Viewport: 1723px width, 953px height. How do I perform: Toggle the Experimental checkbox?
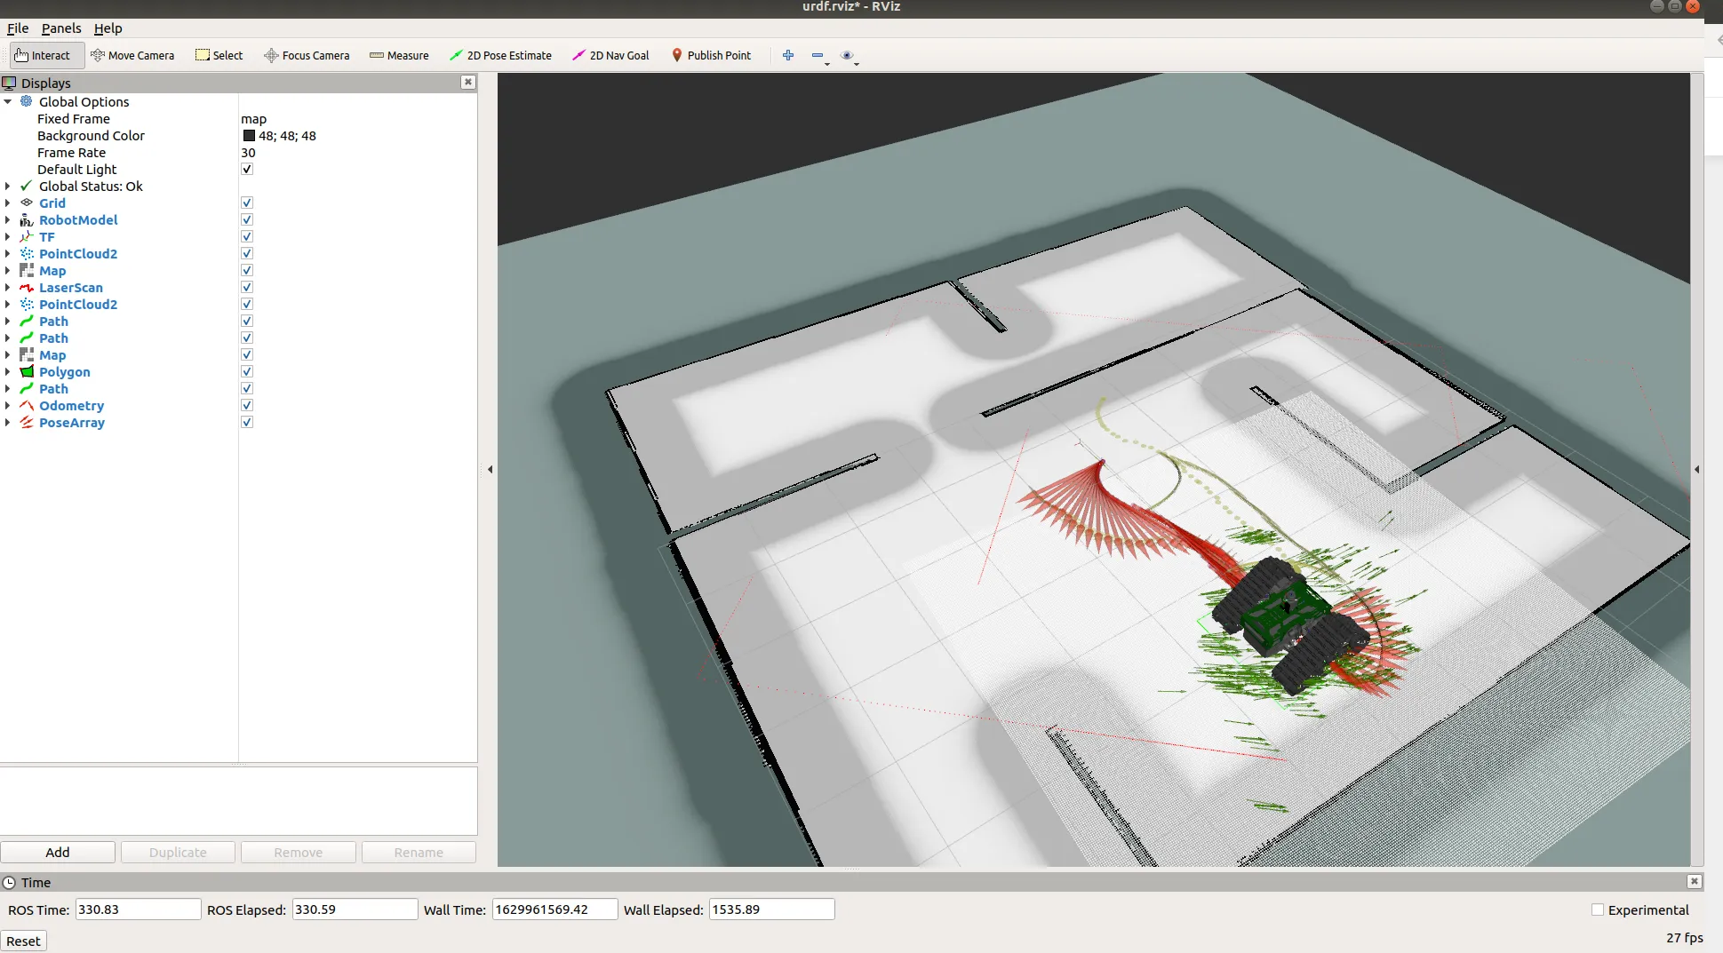pos(1598,909)
